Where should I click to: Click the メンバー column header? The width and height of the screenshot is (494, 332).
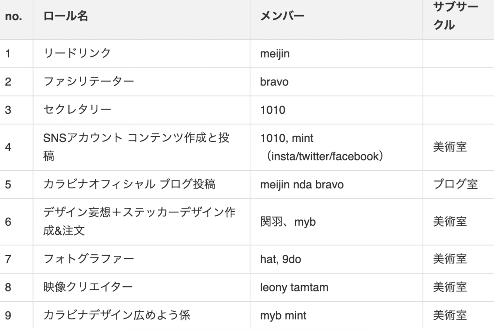pyautogui.click(x=282, y=16)
